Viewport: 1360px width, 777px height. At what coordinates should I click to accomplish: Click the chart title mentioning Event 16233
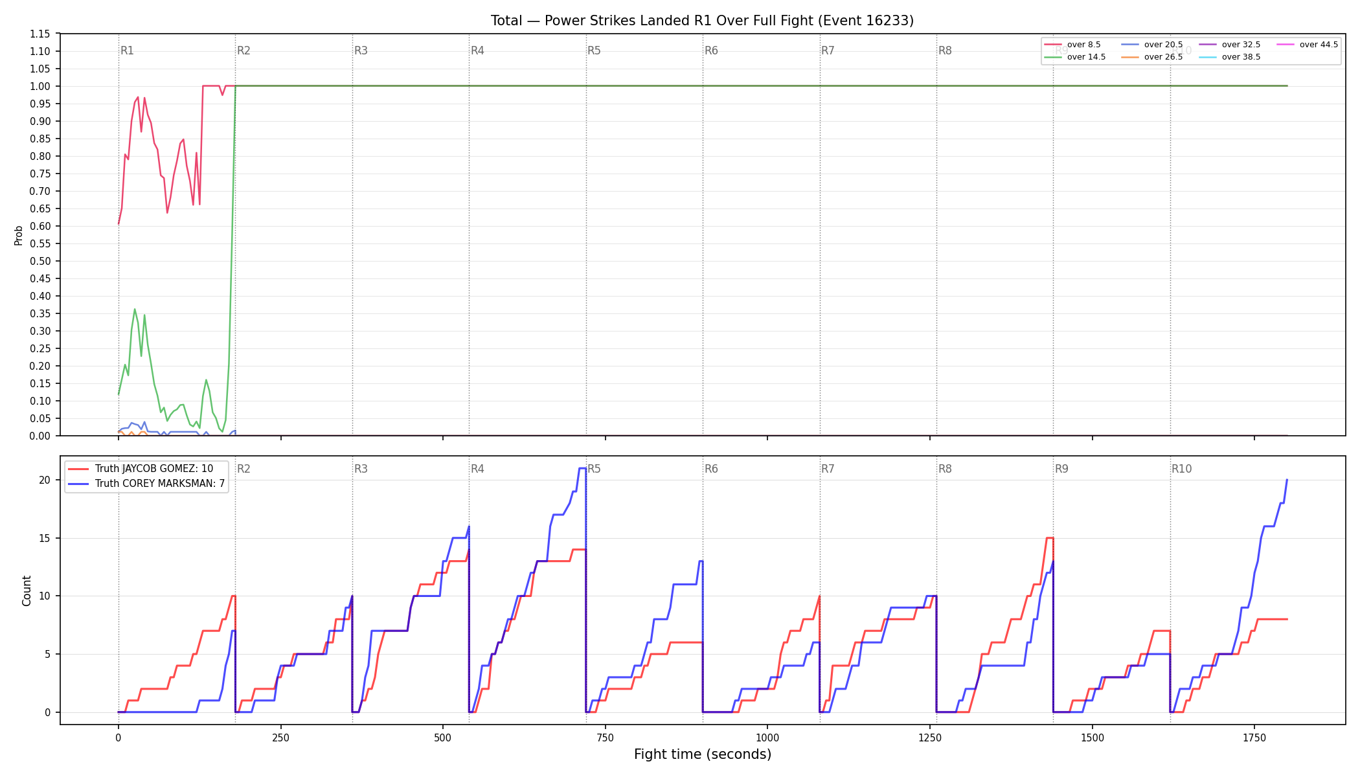(702, 21)
